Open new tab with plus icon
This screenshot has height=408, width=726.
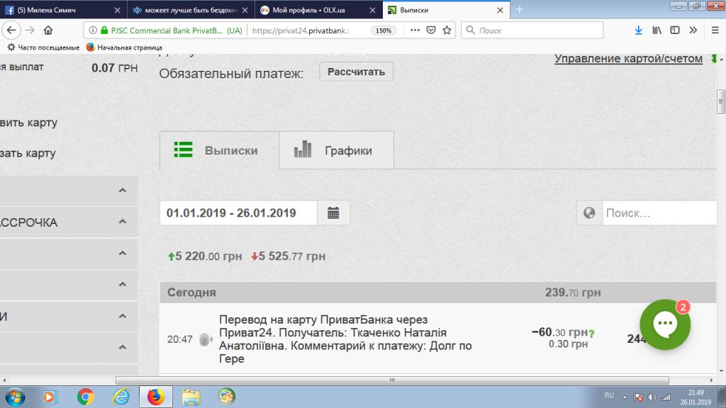tap(520, 9)
